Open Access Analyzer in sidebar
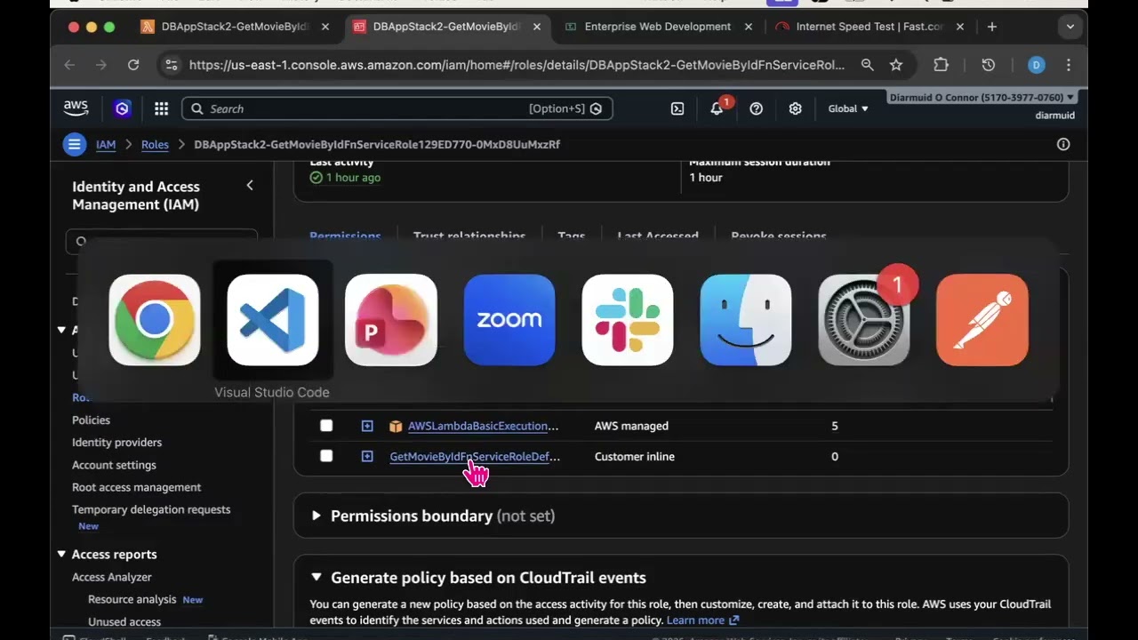1138x640 pixels. point(112,577)
